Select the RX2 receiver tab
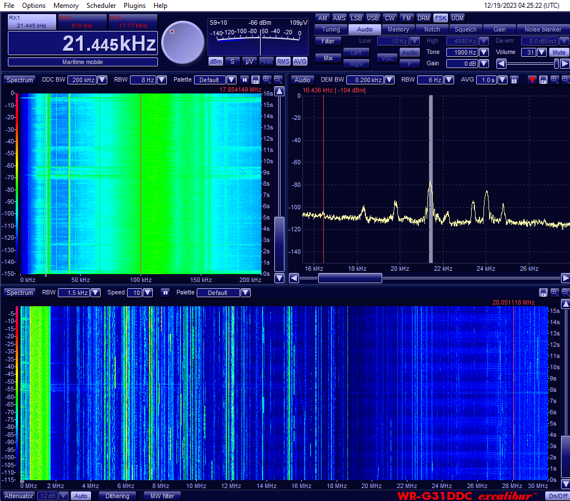Screen dimensions: 570x501 tap(82, 22)
